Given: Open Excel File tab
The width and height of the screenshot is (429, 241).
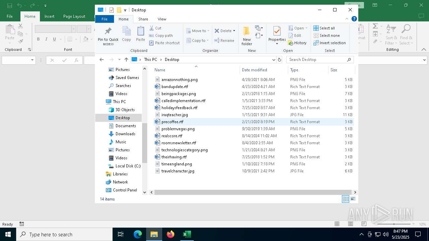Looking at the screenshot, I should [10, 16].
